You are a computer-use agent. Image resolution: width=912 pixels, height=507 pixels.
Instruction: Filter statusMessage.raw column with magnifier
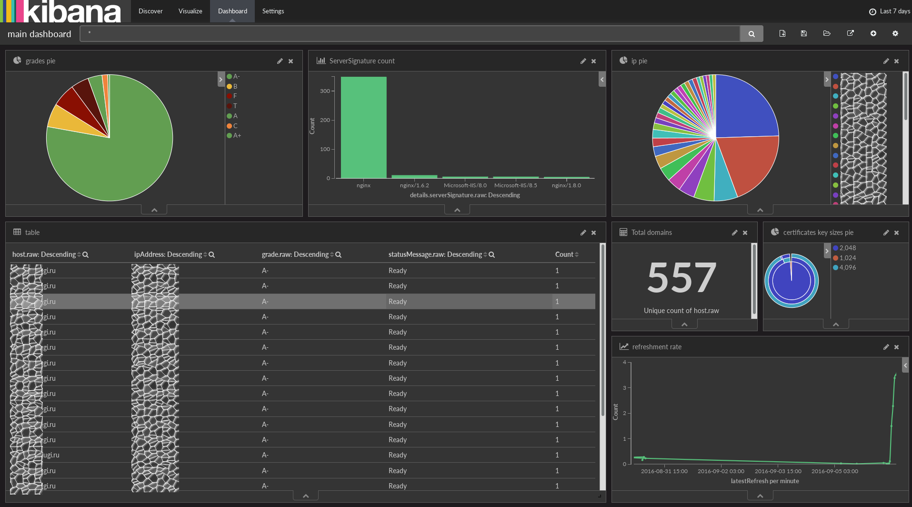(x=492, y=255)
